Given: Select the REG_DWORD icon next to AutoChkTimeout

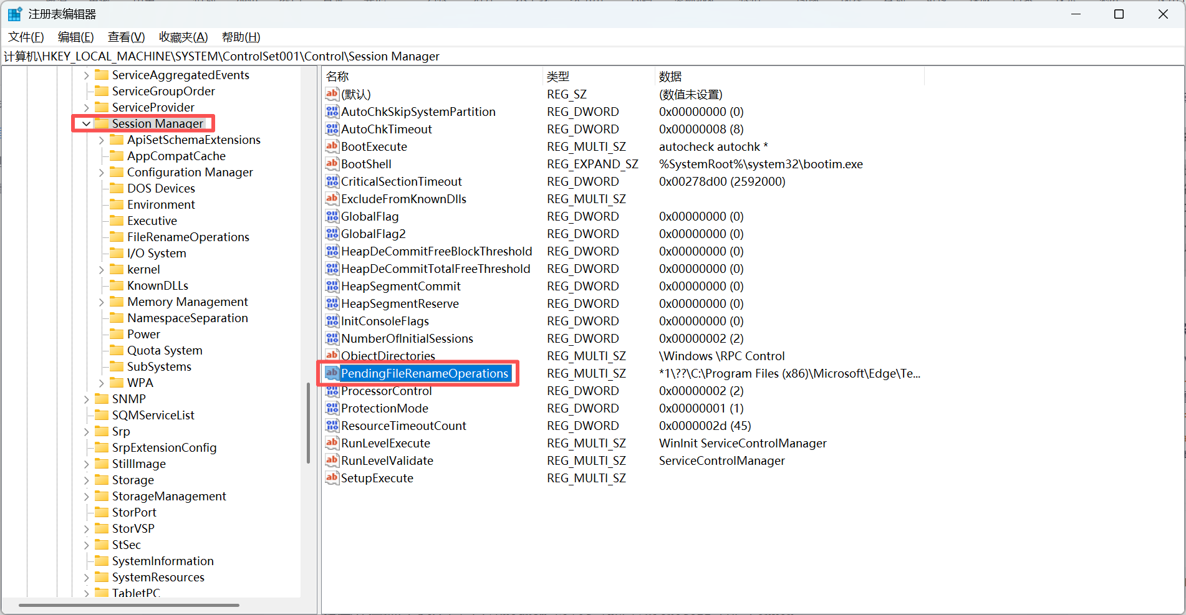Looking at the screenshot, I should 332,129.
